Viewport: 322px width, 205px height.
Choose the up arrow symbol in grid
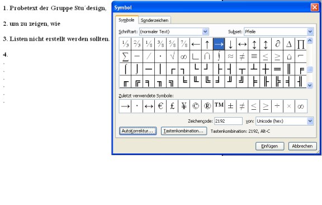pos(207,44)
